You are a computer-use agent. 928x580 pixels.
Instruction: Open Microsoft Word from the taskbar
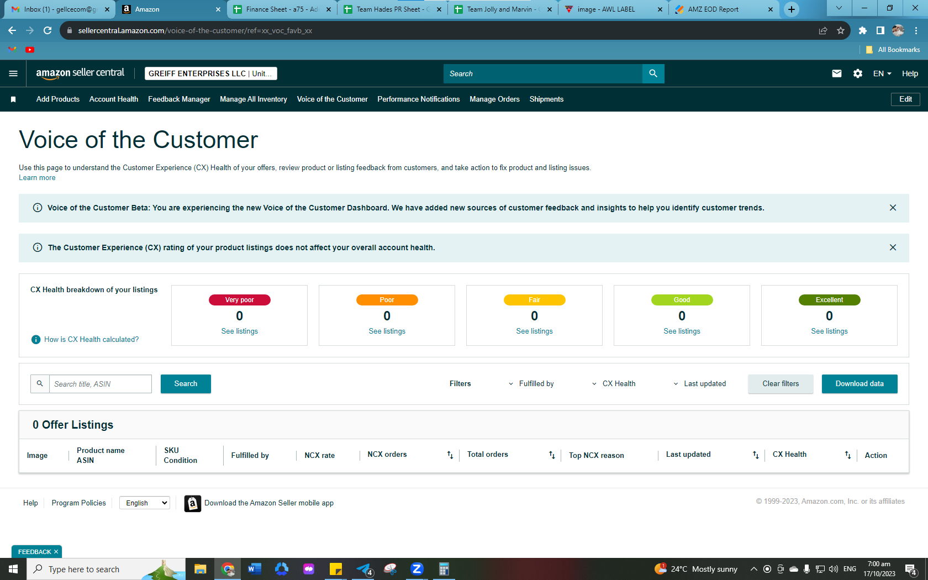click(254, 569)
